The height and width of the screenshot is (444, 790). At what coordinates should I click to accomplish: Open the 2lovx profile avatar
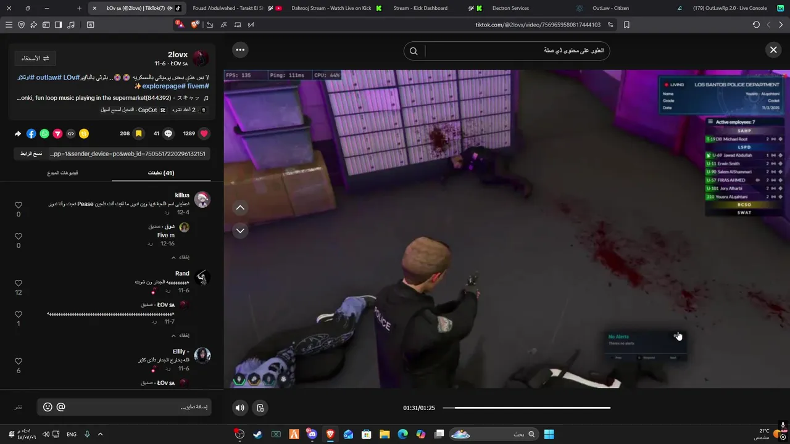click(x=201, y=59)
